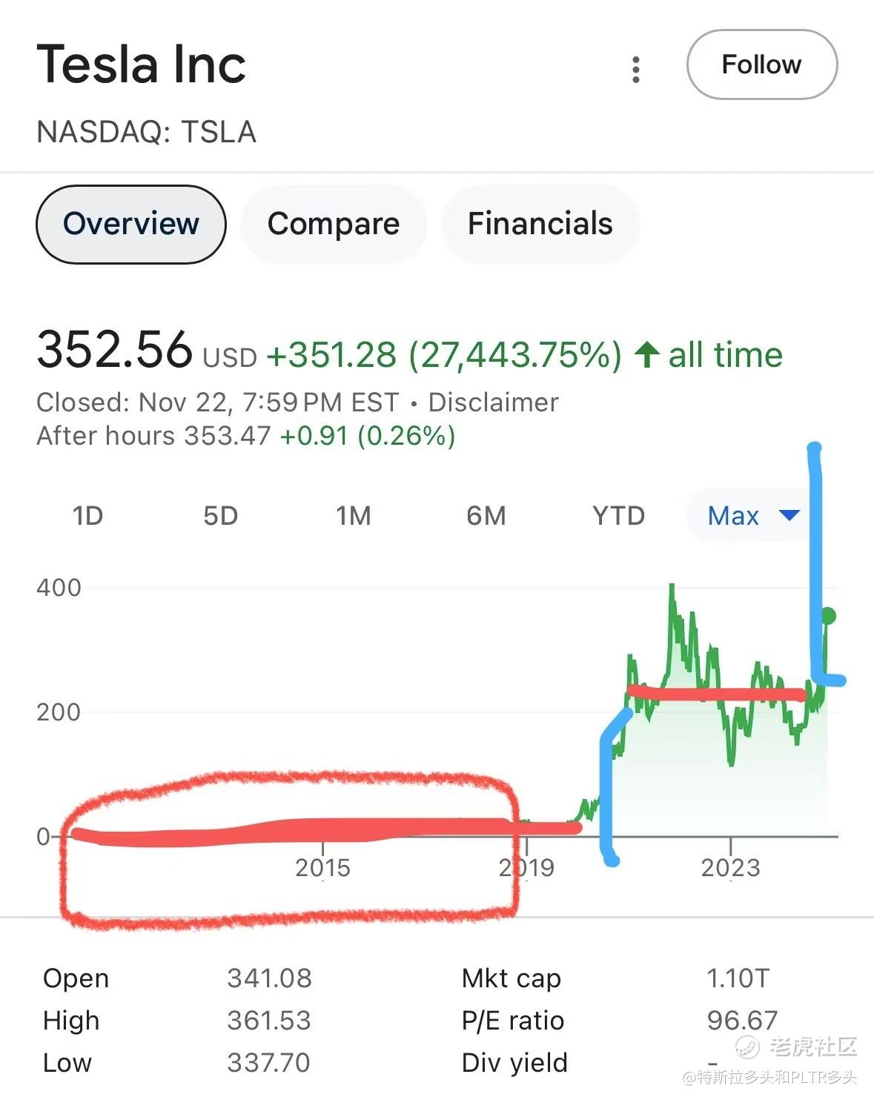Open the three-dot more options menu

tap(635, 69)
